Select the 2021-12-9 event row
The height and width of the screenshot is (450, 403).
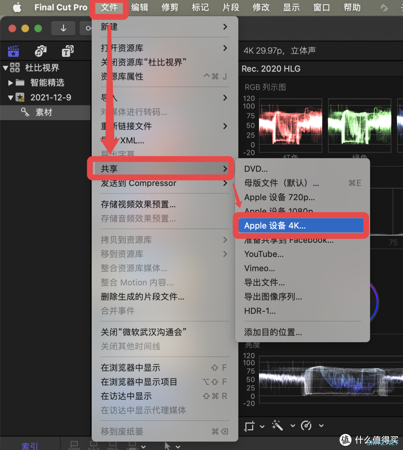click(x=45, y=97)
